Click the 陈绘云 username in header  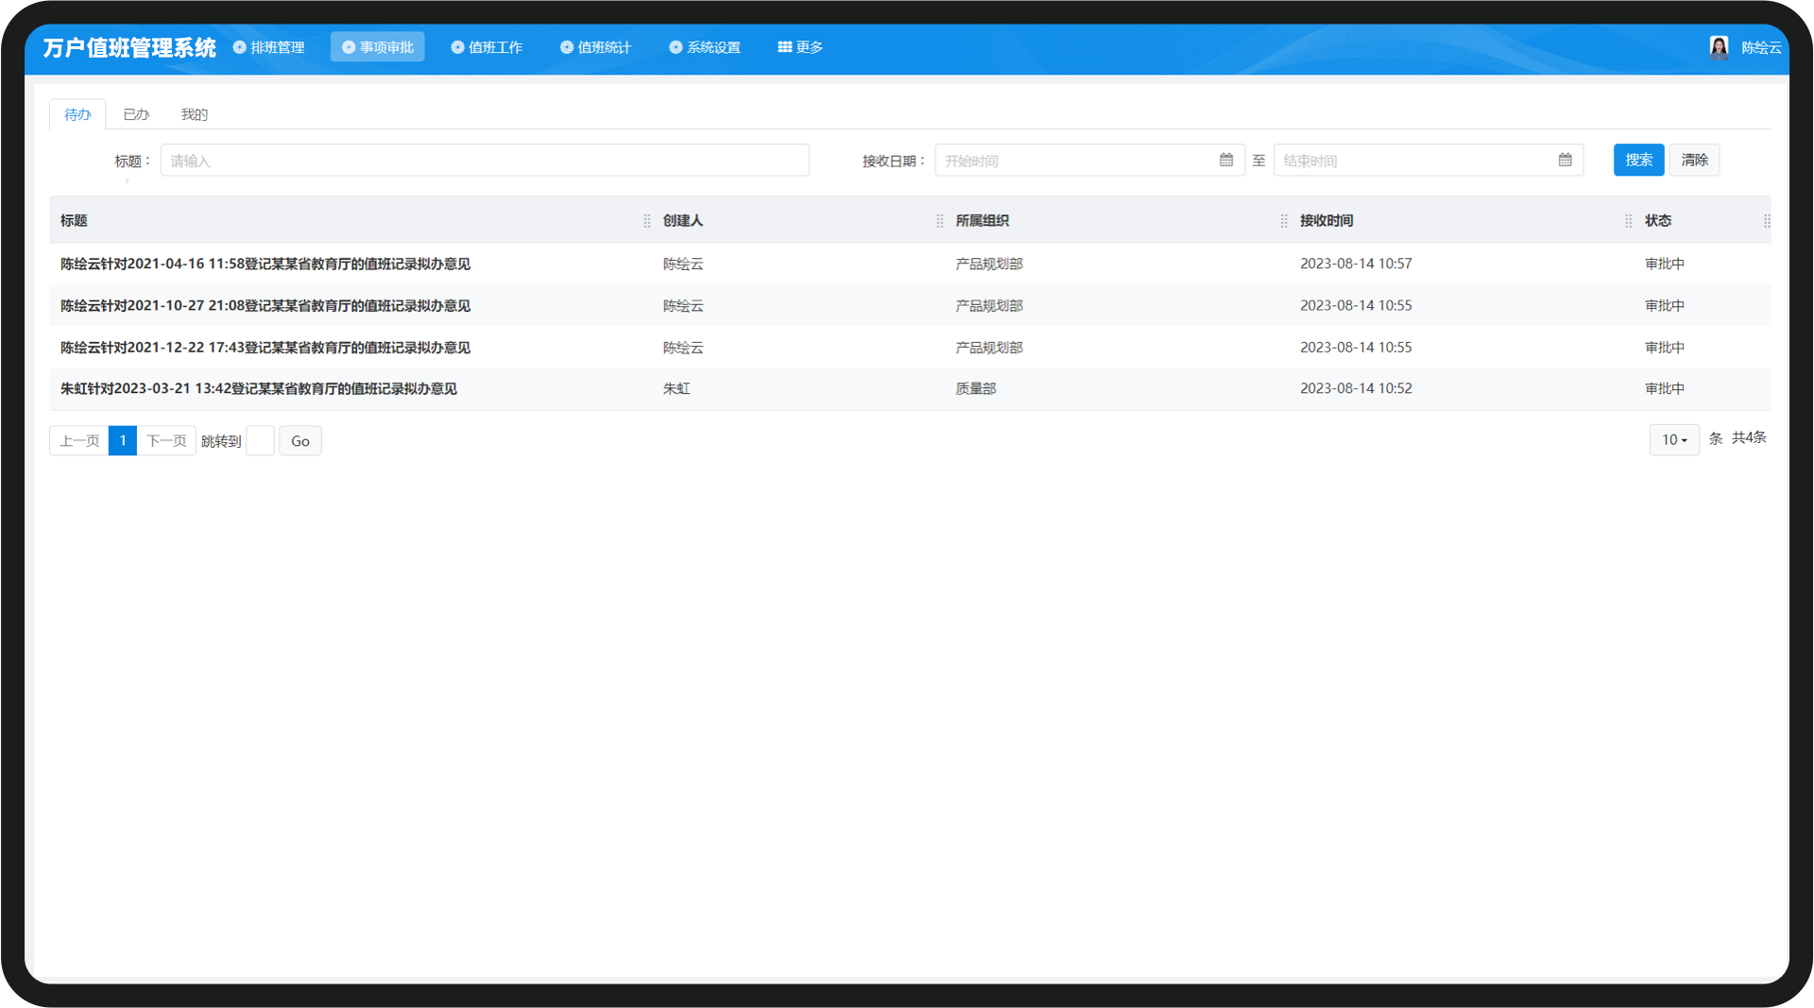1761,47
